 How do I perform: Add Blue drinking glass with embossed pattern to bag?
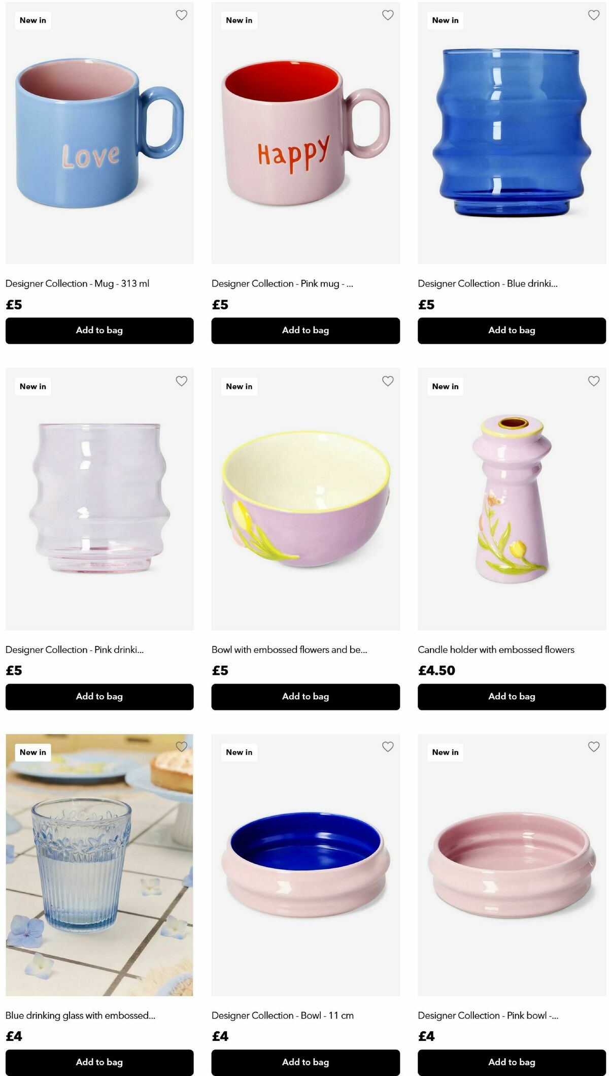[99, 1062]
